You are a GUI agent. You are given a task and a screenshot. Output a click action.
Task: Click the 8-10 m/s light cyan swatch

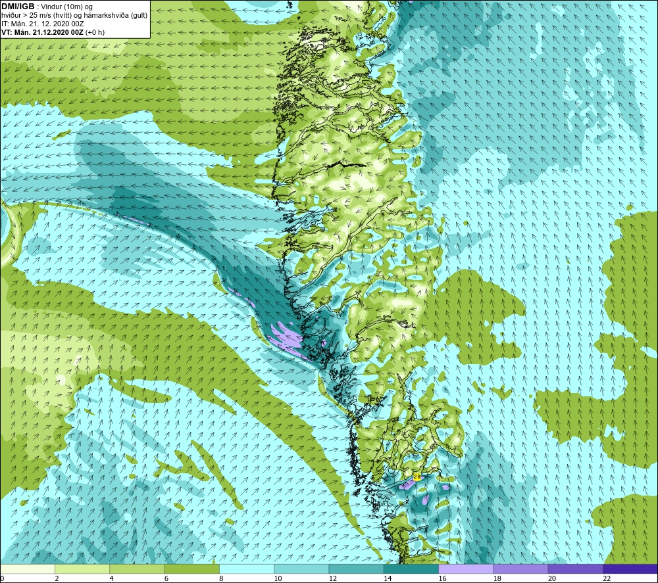[247, 569]
